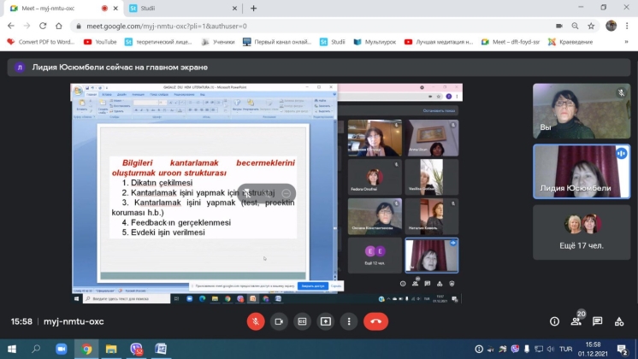Image resolution: width=638 pixels, height=359 pixels.
Task: Unmute the microphone in Meet
Action: tap(254, 321)
